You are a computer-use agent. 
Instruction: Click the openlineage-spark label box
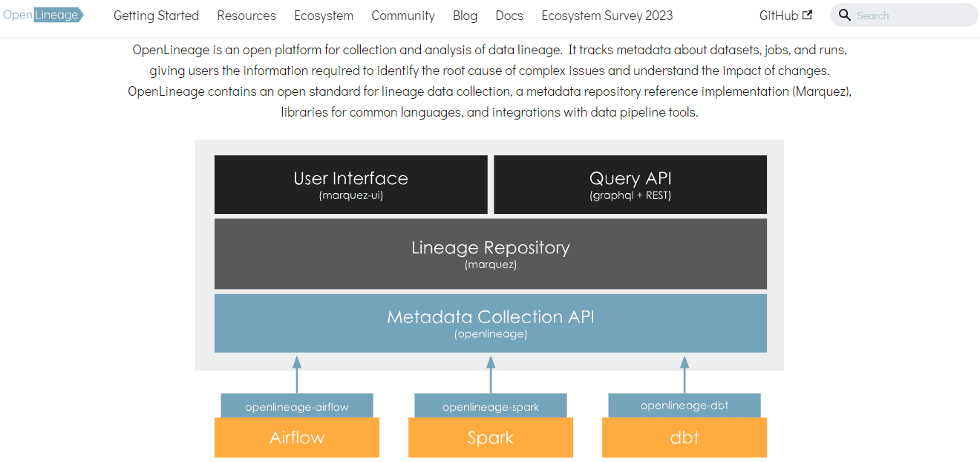point(491,406)
